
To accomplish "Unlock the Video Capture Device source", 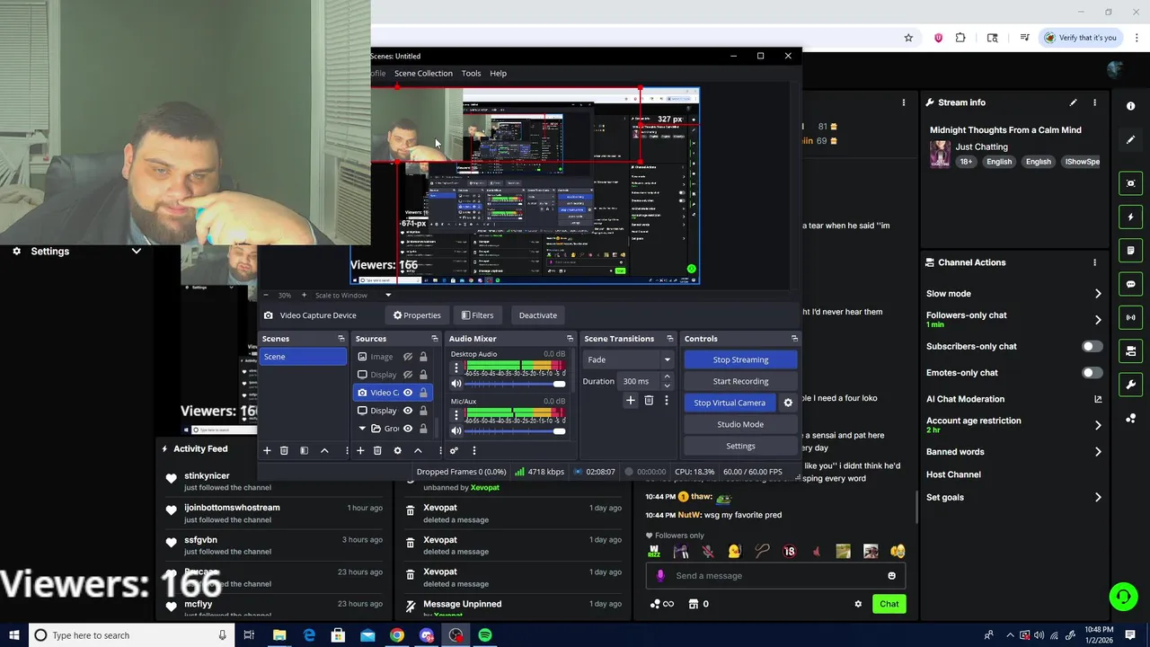I will [423, 393].
